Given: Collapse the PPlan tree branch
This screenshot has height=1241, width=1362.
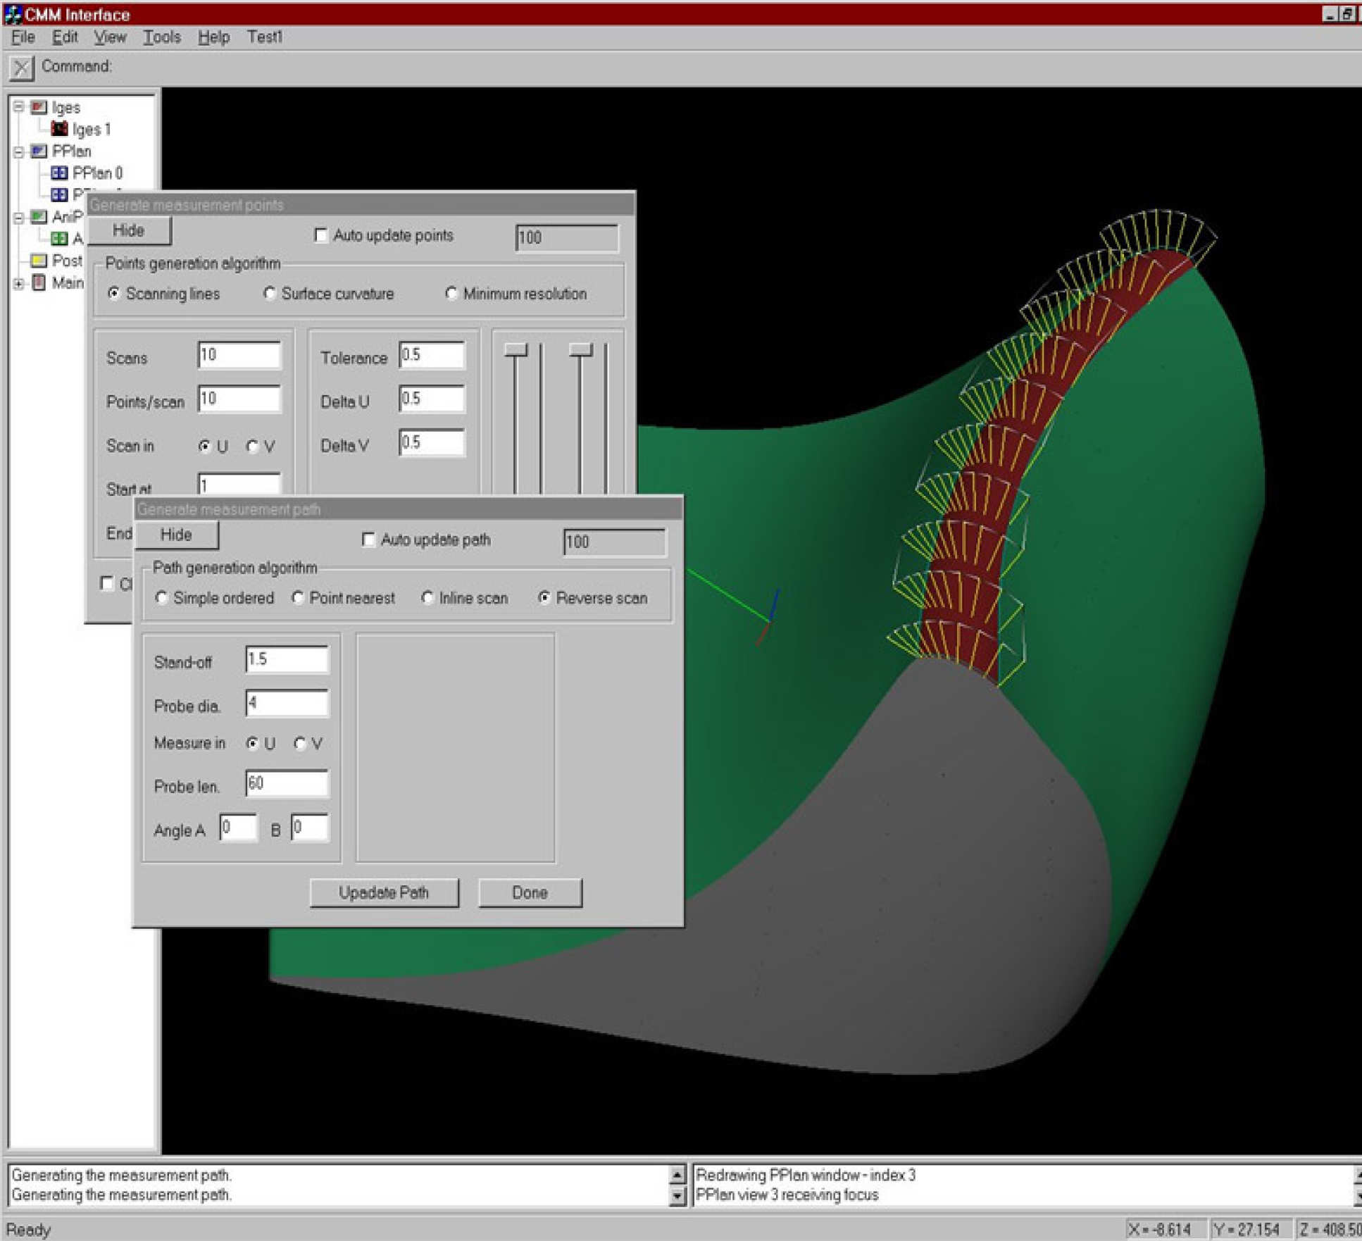Looking at the screenshot, I should (19, 151).
